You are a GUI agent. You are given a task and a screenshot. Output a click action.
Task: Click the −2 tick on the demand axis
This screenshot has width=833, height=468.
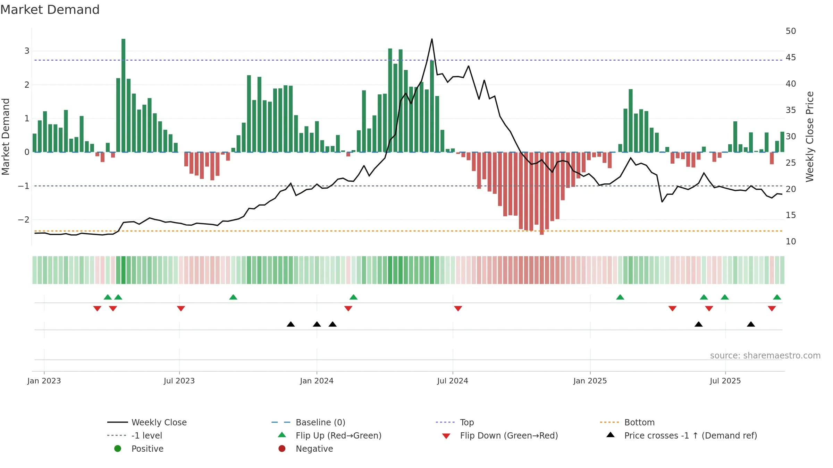pyautogui.click(x=24, y=220)
